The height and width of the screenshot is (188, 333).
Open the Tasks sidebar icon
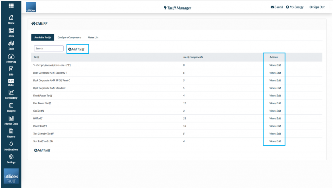(x=11, y=45)
